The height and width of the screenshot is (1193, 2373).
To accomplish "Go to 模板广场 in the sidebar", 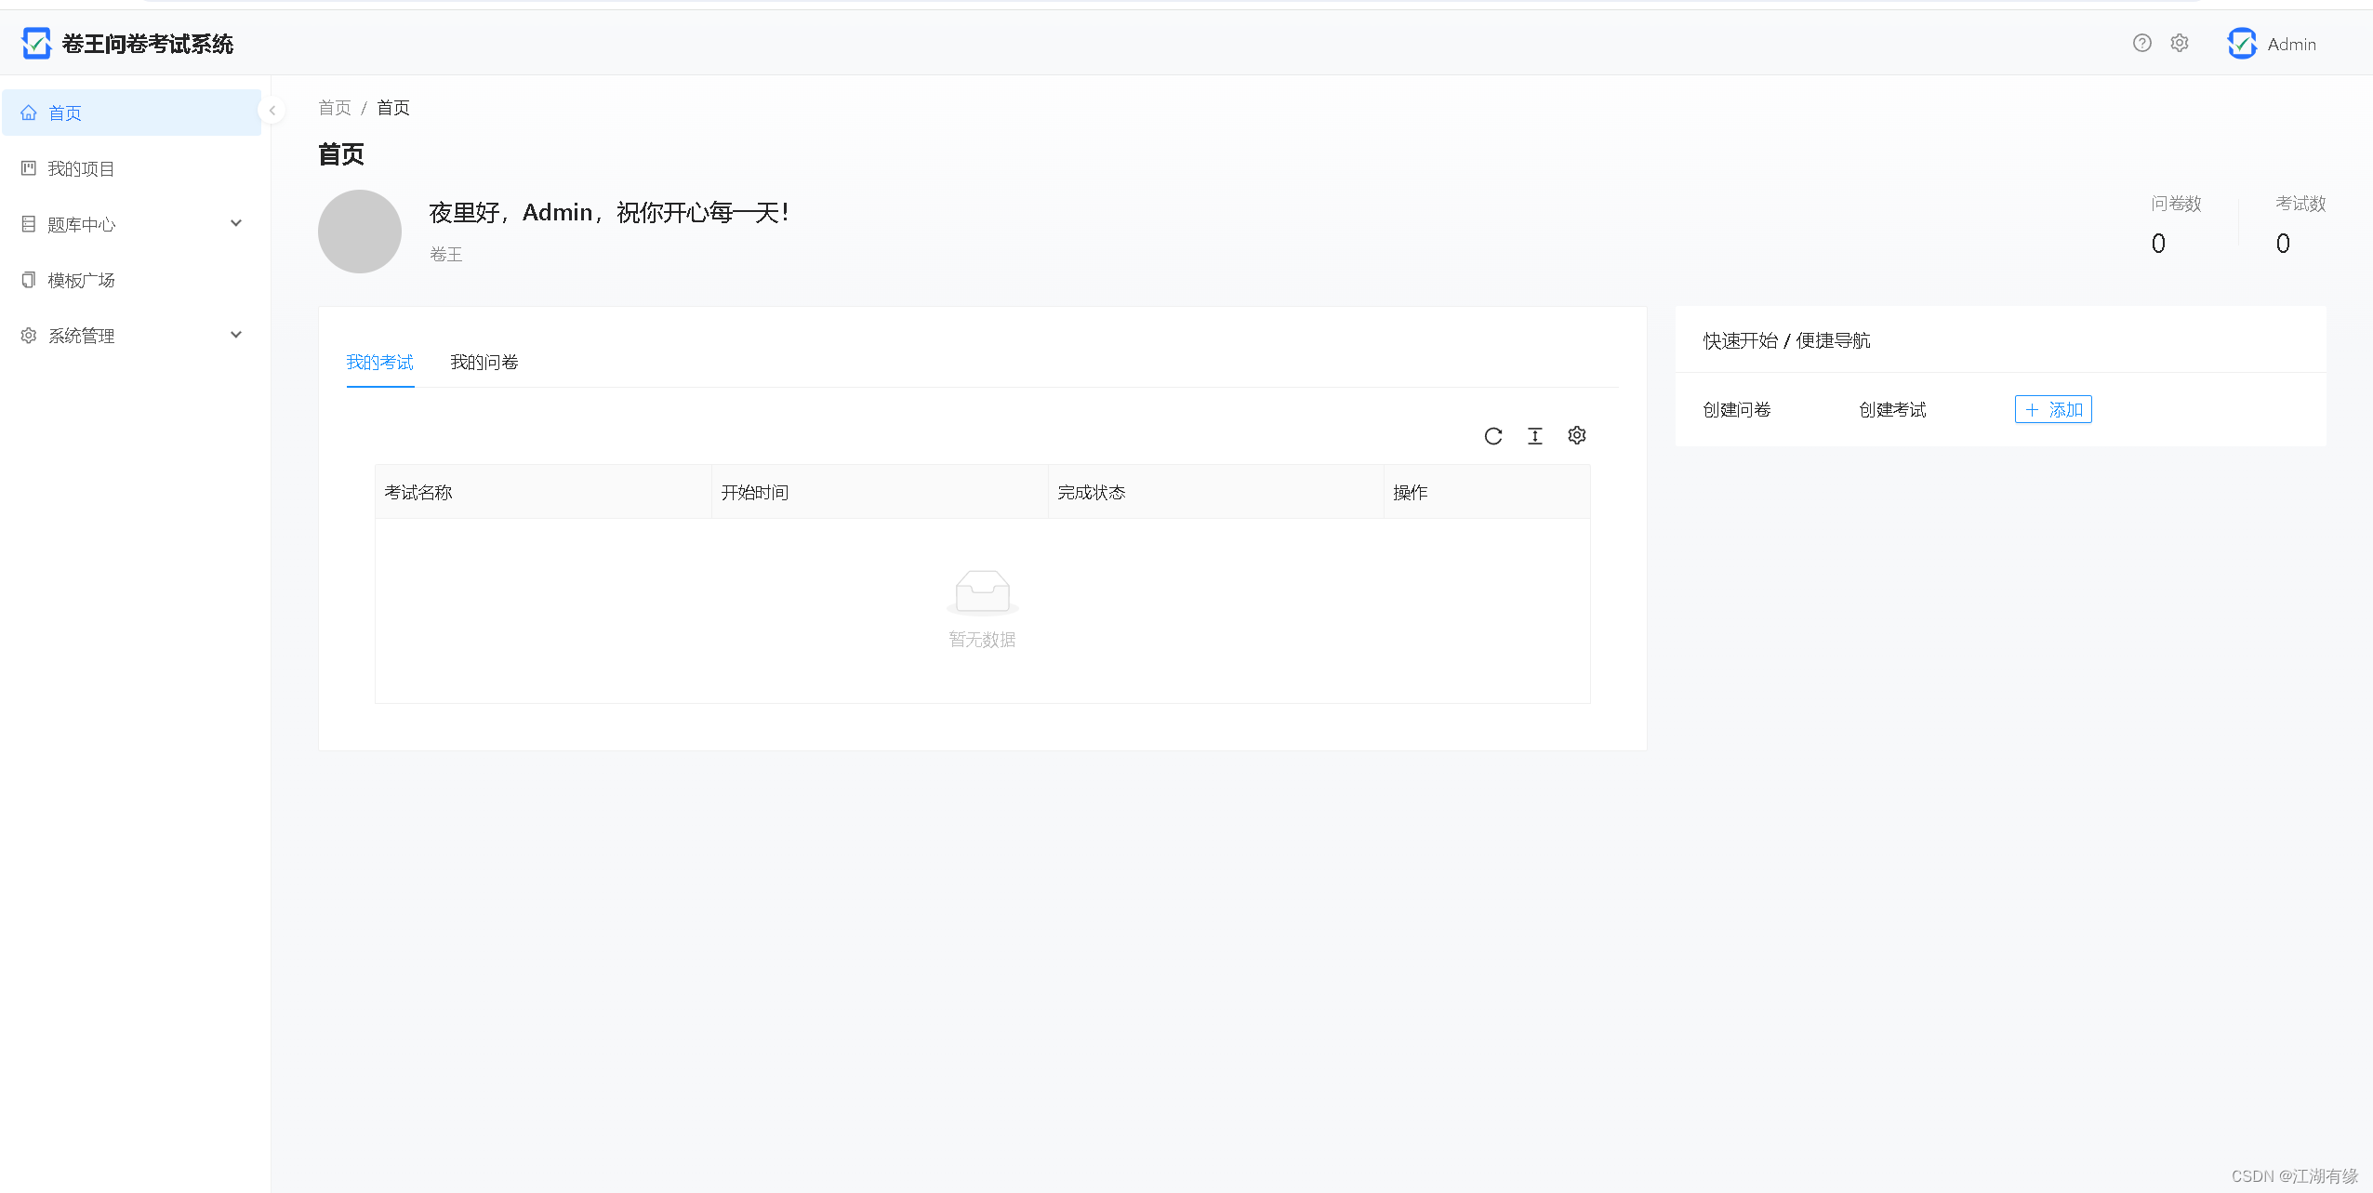I will click(81, 280).
